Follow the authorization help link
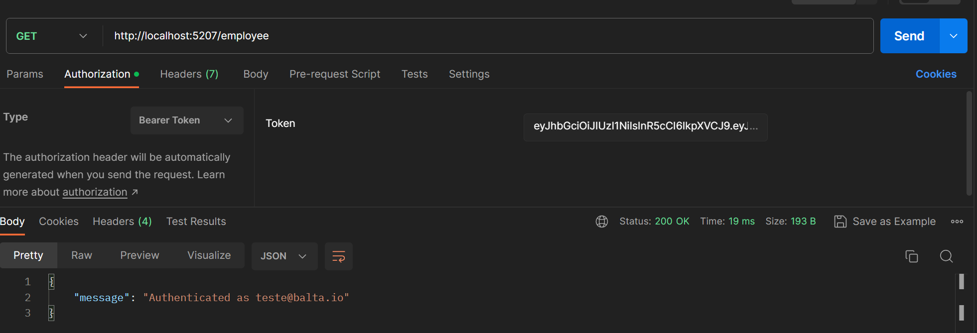 click(x=95, y=192)
